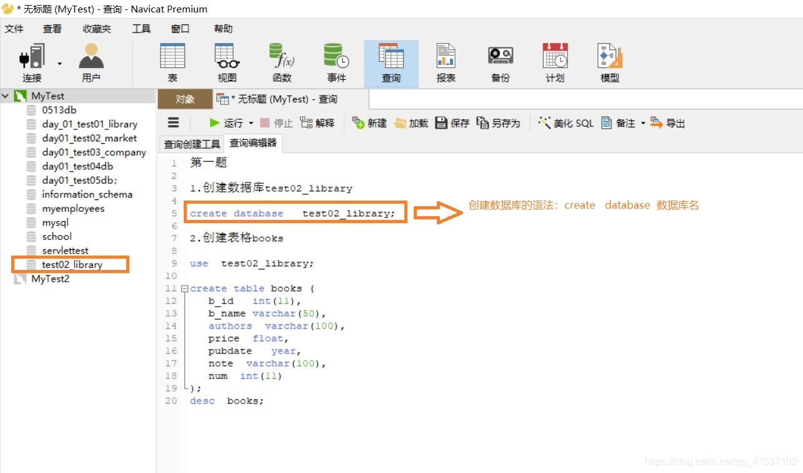Switch to the 查询创建工具 tab
Viewport: 803px width, 473px height.
pyautogui.click(x=192, y=144)
